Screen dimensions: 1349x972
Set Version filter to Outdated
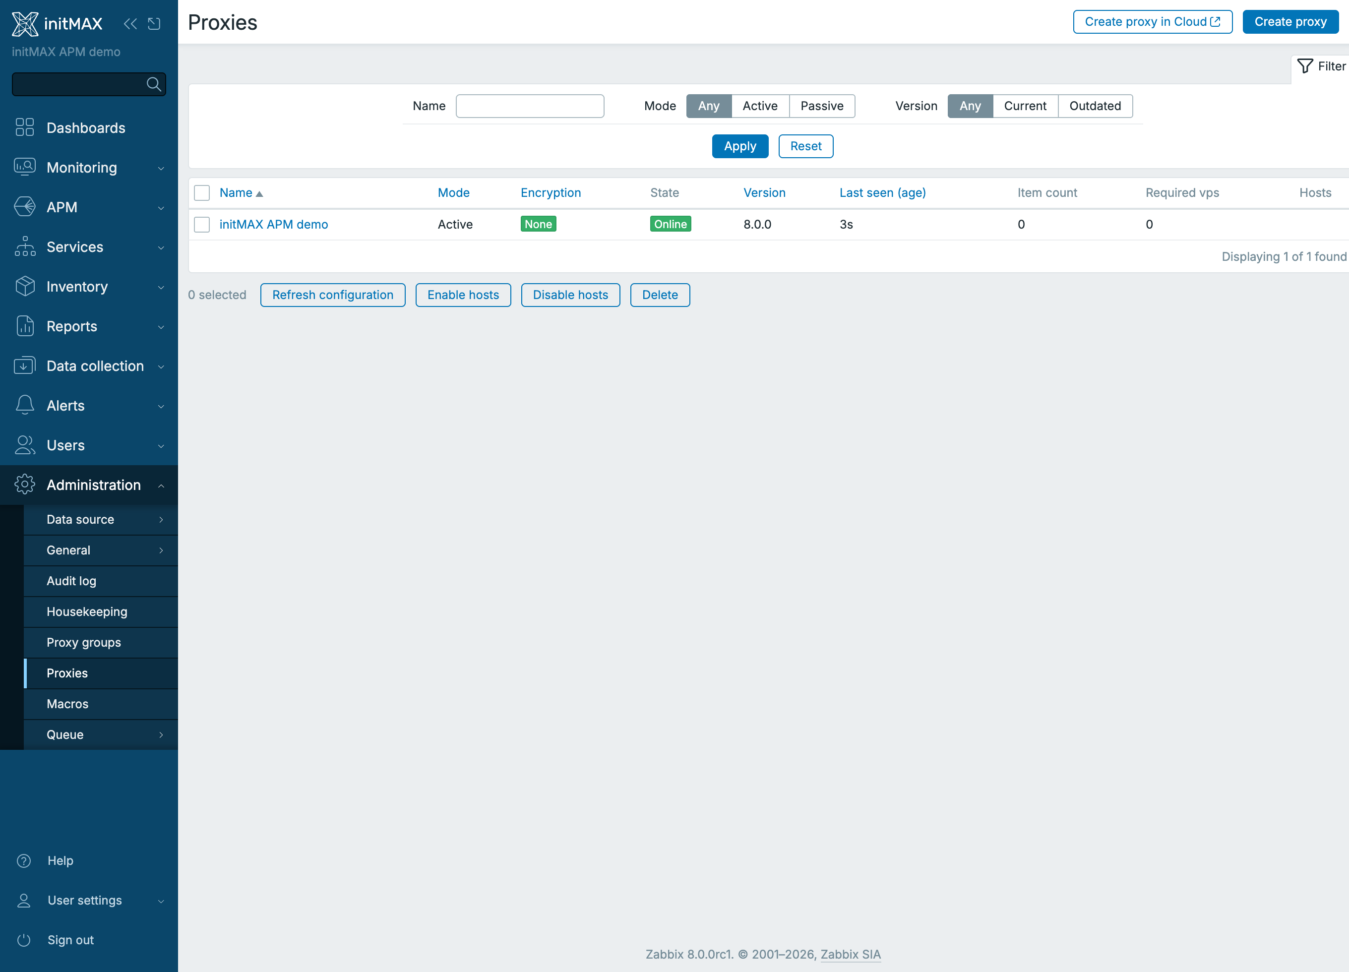[x=1095, y=106]
